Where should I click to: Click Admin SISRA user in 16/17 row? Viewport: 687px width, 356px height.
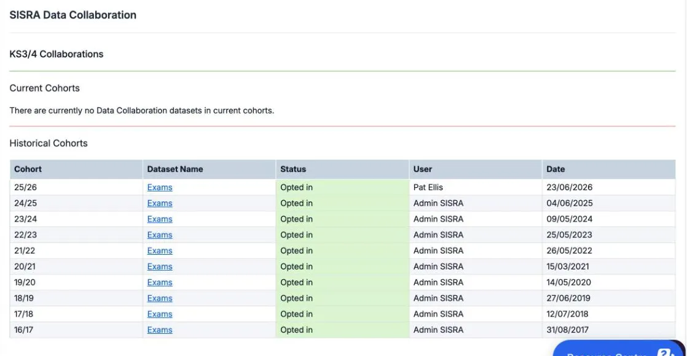pyautogui.click(x=476, y=330)
